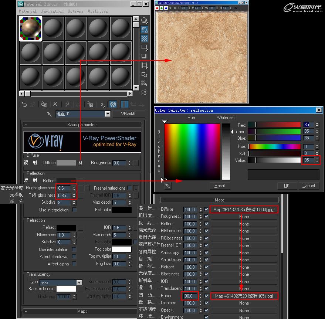Click the VRayMtl material type button
Screen dimensions: 325x319
coord(129,114)
